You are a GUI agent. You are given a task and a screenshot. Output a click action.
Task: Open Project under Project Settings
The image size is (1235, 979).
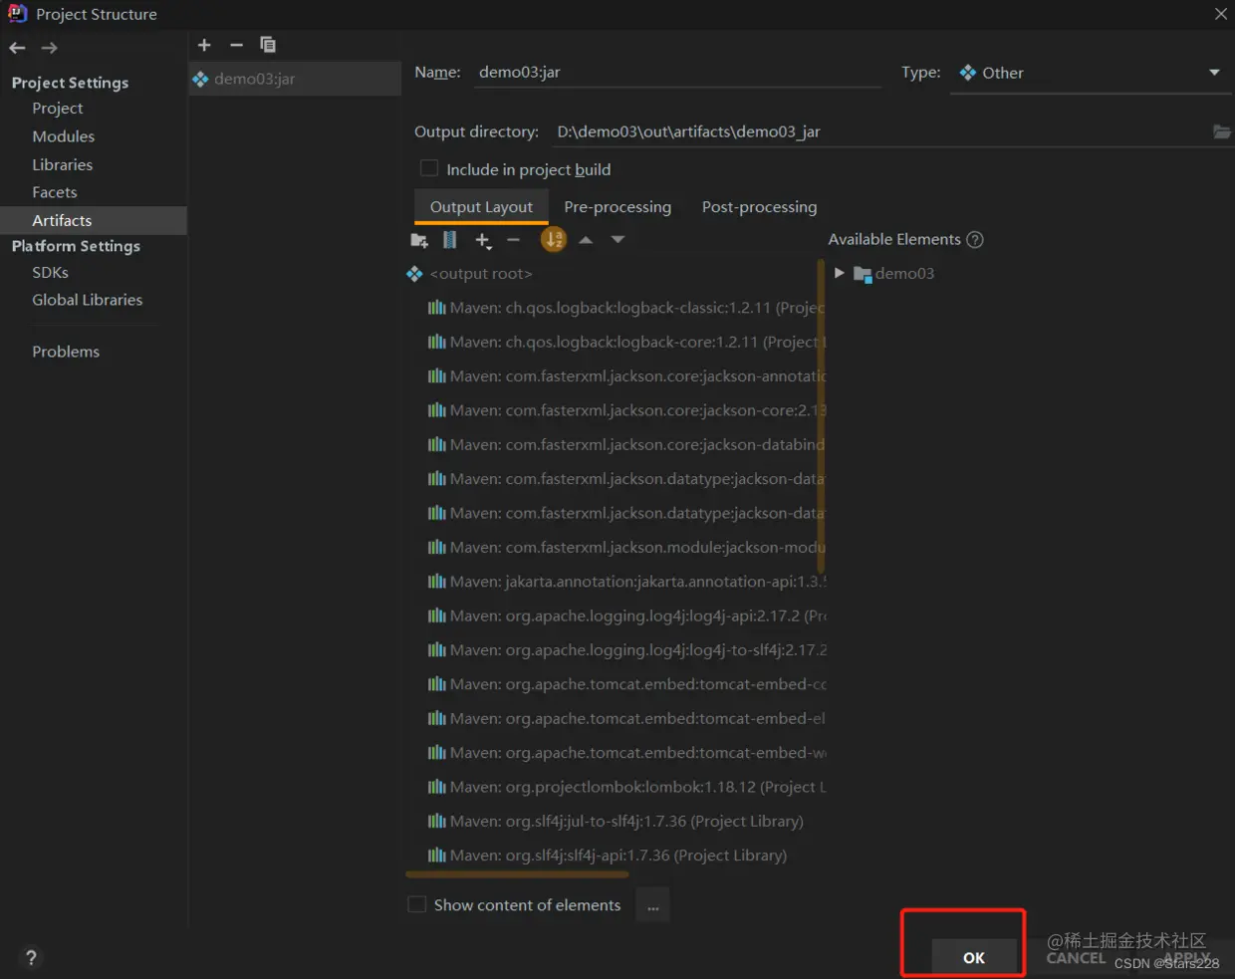pos(58,109)
